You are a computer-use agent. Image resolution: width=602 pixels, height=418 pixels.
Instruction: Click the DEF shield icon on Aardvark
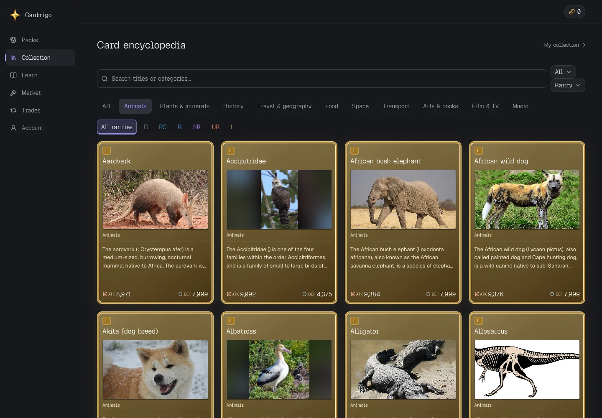tap(180, 294)
